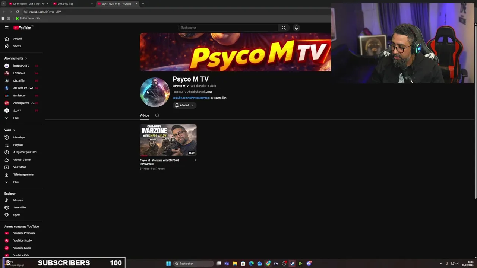
Task: Open a new browser tab
Action: tap(143, 4)
